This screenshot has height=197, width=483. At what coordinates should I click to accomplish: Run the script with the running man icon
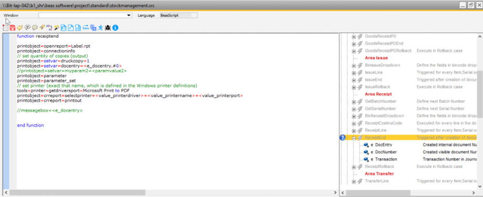[x=100, y=28]
